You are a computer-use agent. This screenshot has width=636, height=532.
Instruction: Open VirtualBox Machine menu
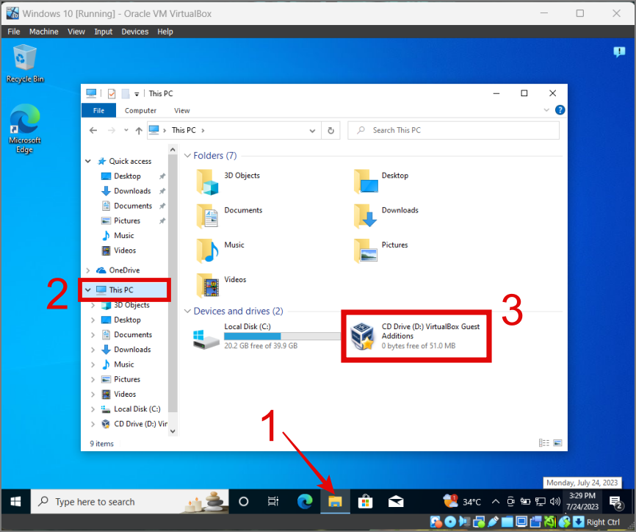(x=43, y=32)
